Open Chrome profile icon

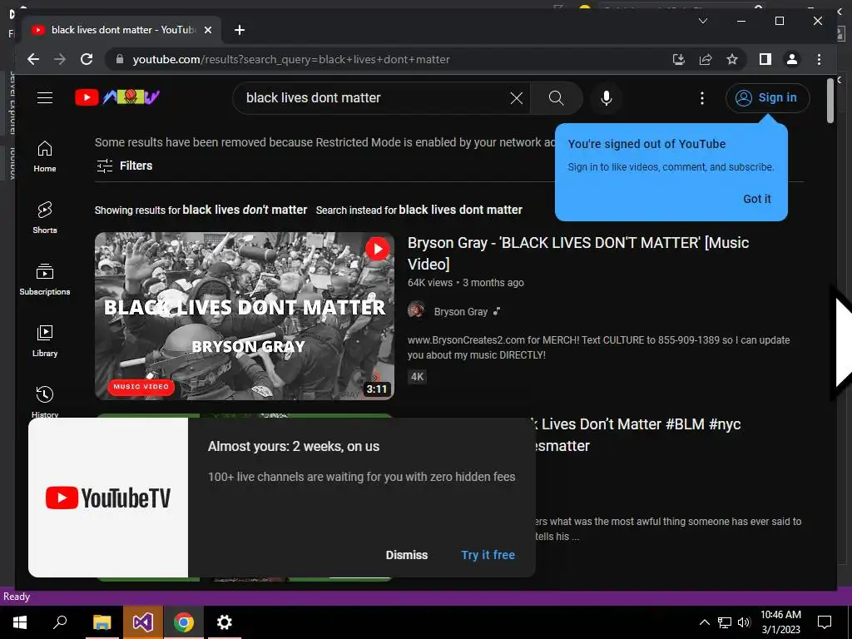click(792, 59)
